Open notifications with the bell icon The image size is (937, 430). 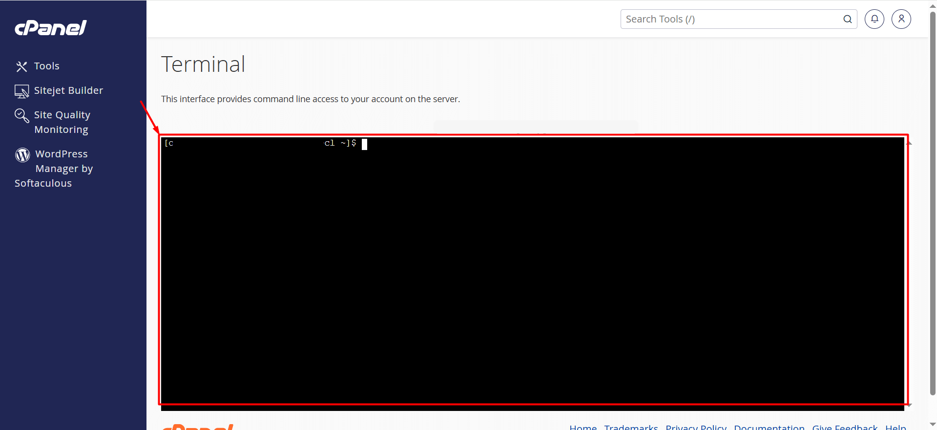tap(874, 19)
